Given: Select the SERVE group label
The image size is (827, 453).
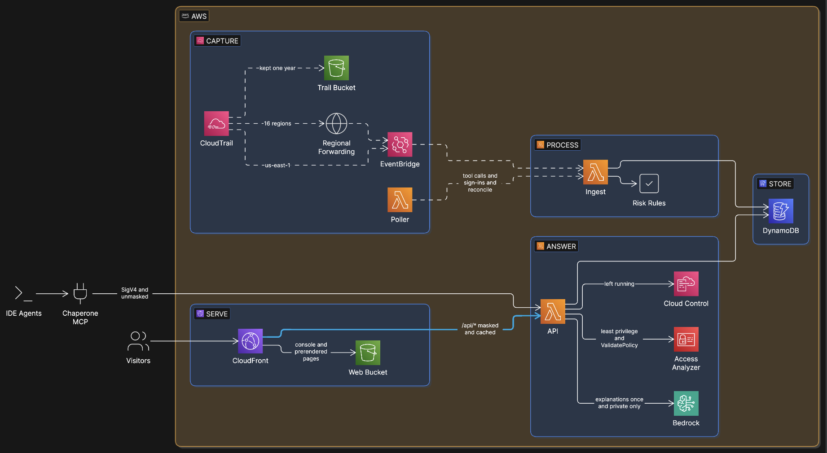Looking at the screenshot, I should pyautogui.click(x=212, y=314).
